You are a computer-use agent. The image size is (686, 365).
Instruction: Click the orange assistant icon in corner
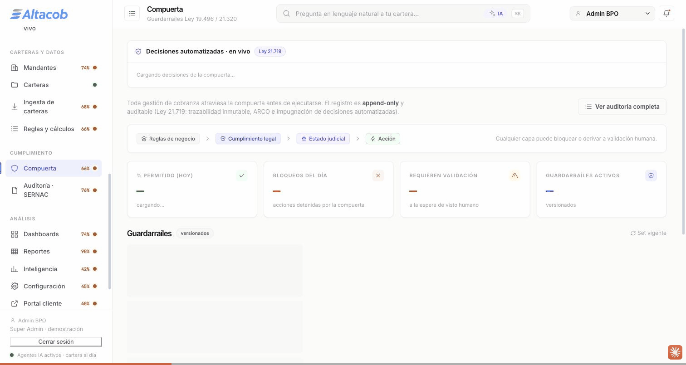[675, 352]
